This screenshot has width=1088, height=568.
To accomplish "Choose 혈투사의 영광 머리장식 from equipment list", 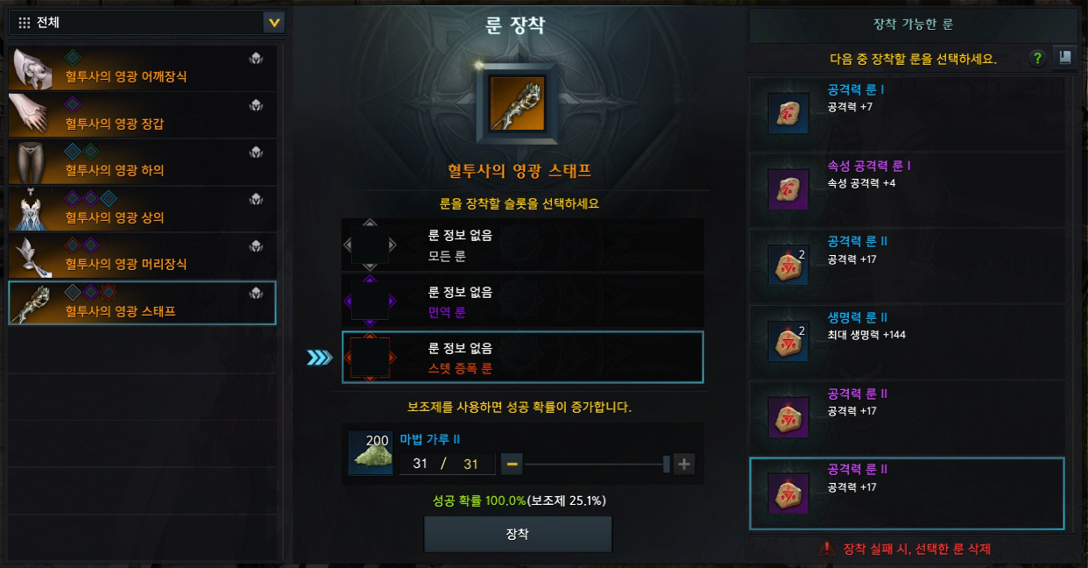I will (x=143, y=255).
